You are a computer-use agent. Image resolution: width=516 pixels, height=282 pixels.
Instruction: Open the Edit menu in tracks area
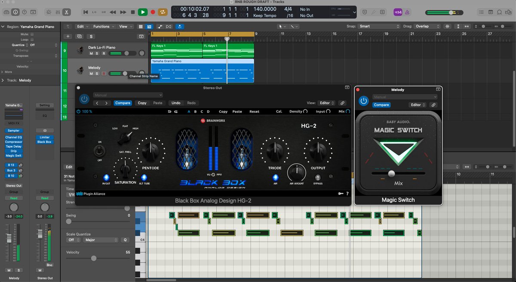point(83,27)
